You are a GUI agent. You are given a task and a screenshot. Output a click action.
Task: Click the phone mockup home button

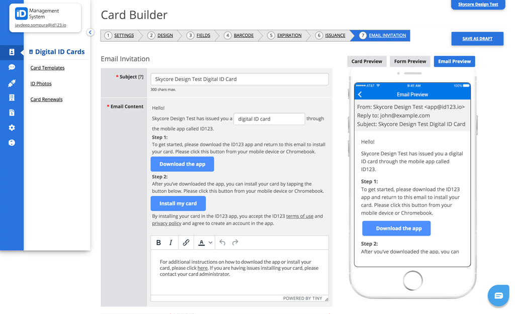[x=412, y=280]
